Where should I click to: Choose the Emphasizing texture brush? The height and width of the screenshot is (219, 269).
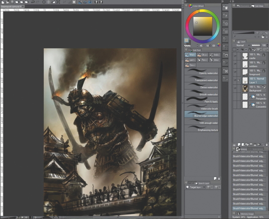(202, 128)
